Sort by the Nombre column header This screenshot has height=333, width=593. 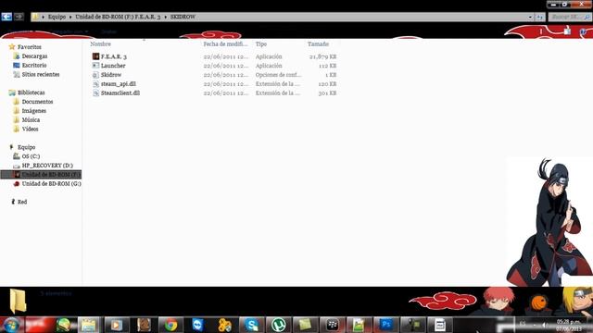101,44
